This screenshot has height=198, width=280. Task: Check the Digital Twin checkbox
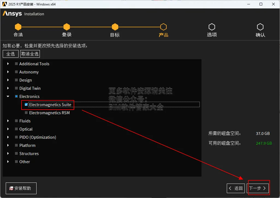tap(16, 88)
